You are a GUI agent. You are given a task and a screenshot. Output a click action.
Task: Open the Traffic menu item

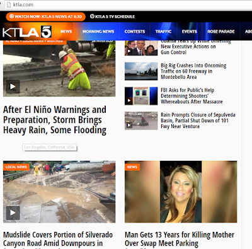coord(163,32)
